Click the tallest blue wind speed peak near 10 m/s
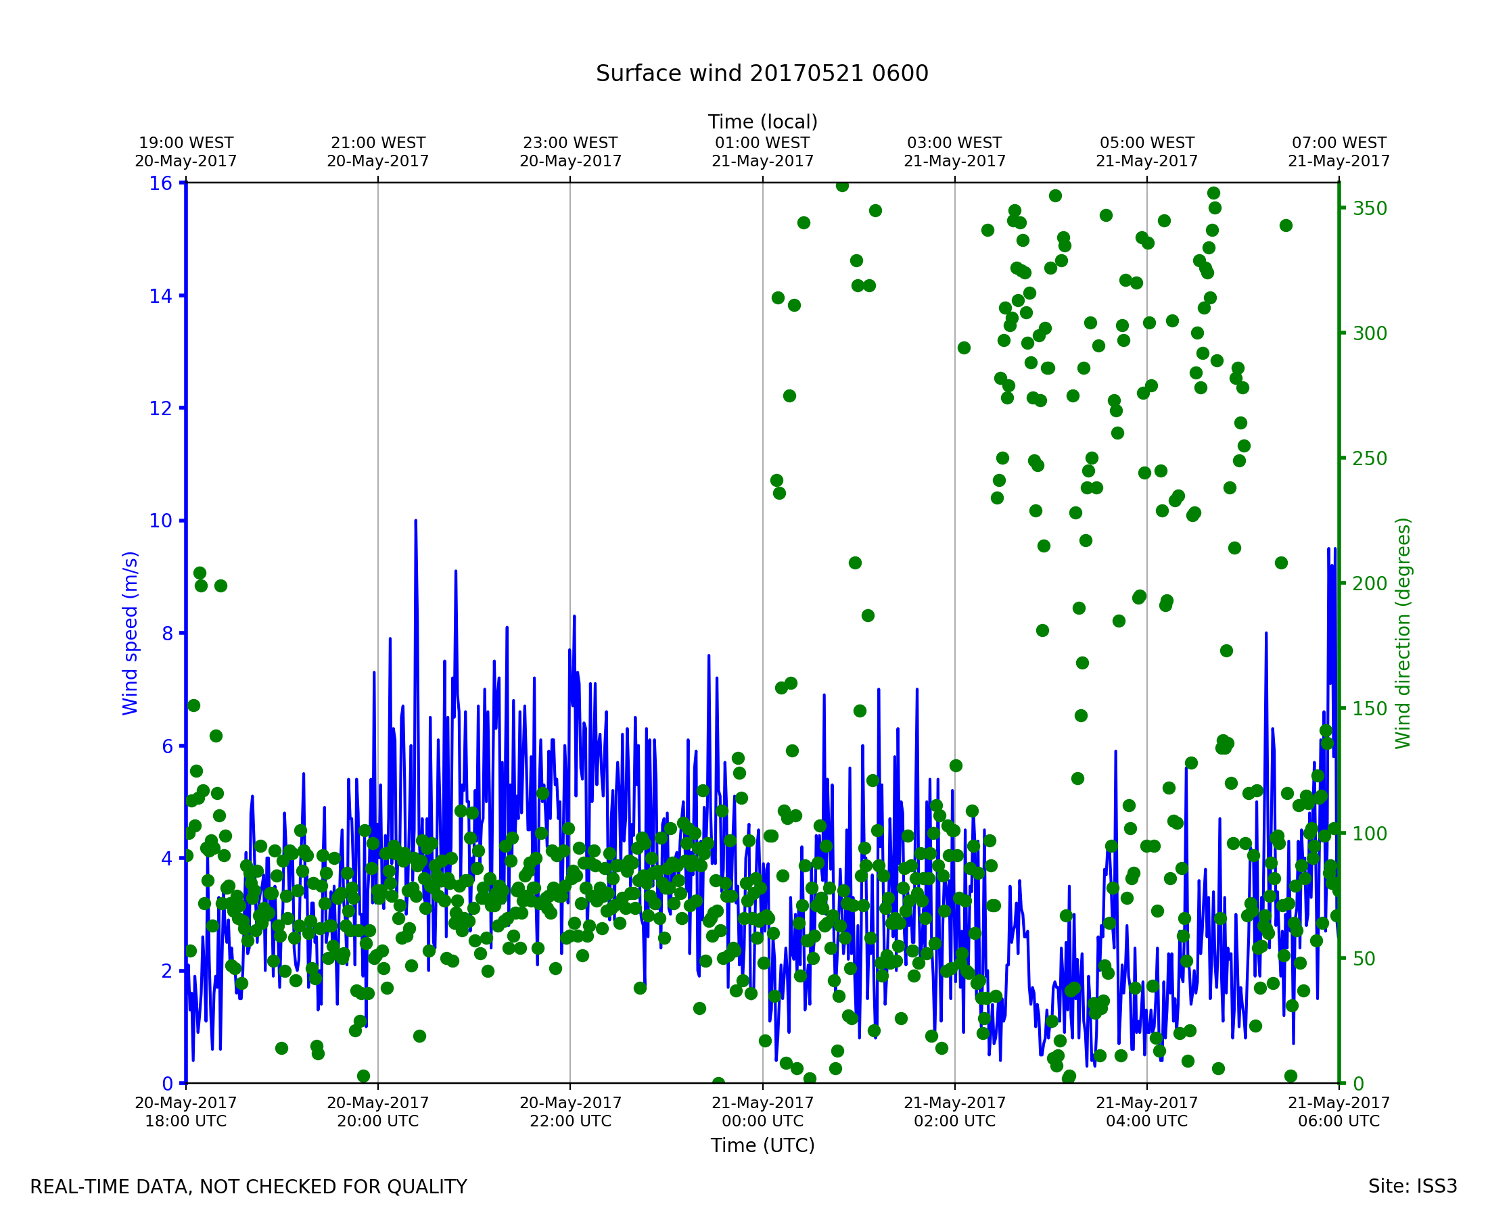 click(x=416, y=525)
